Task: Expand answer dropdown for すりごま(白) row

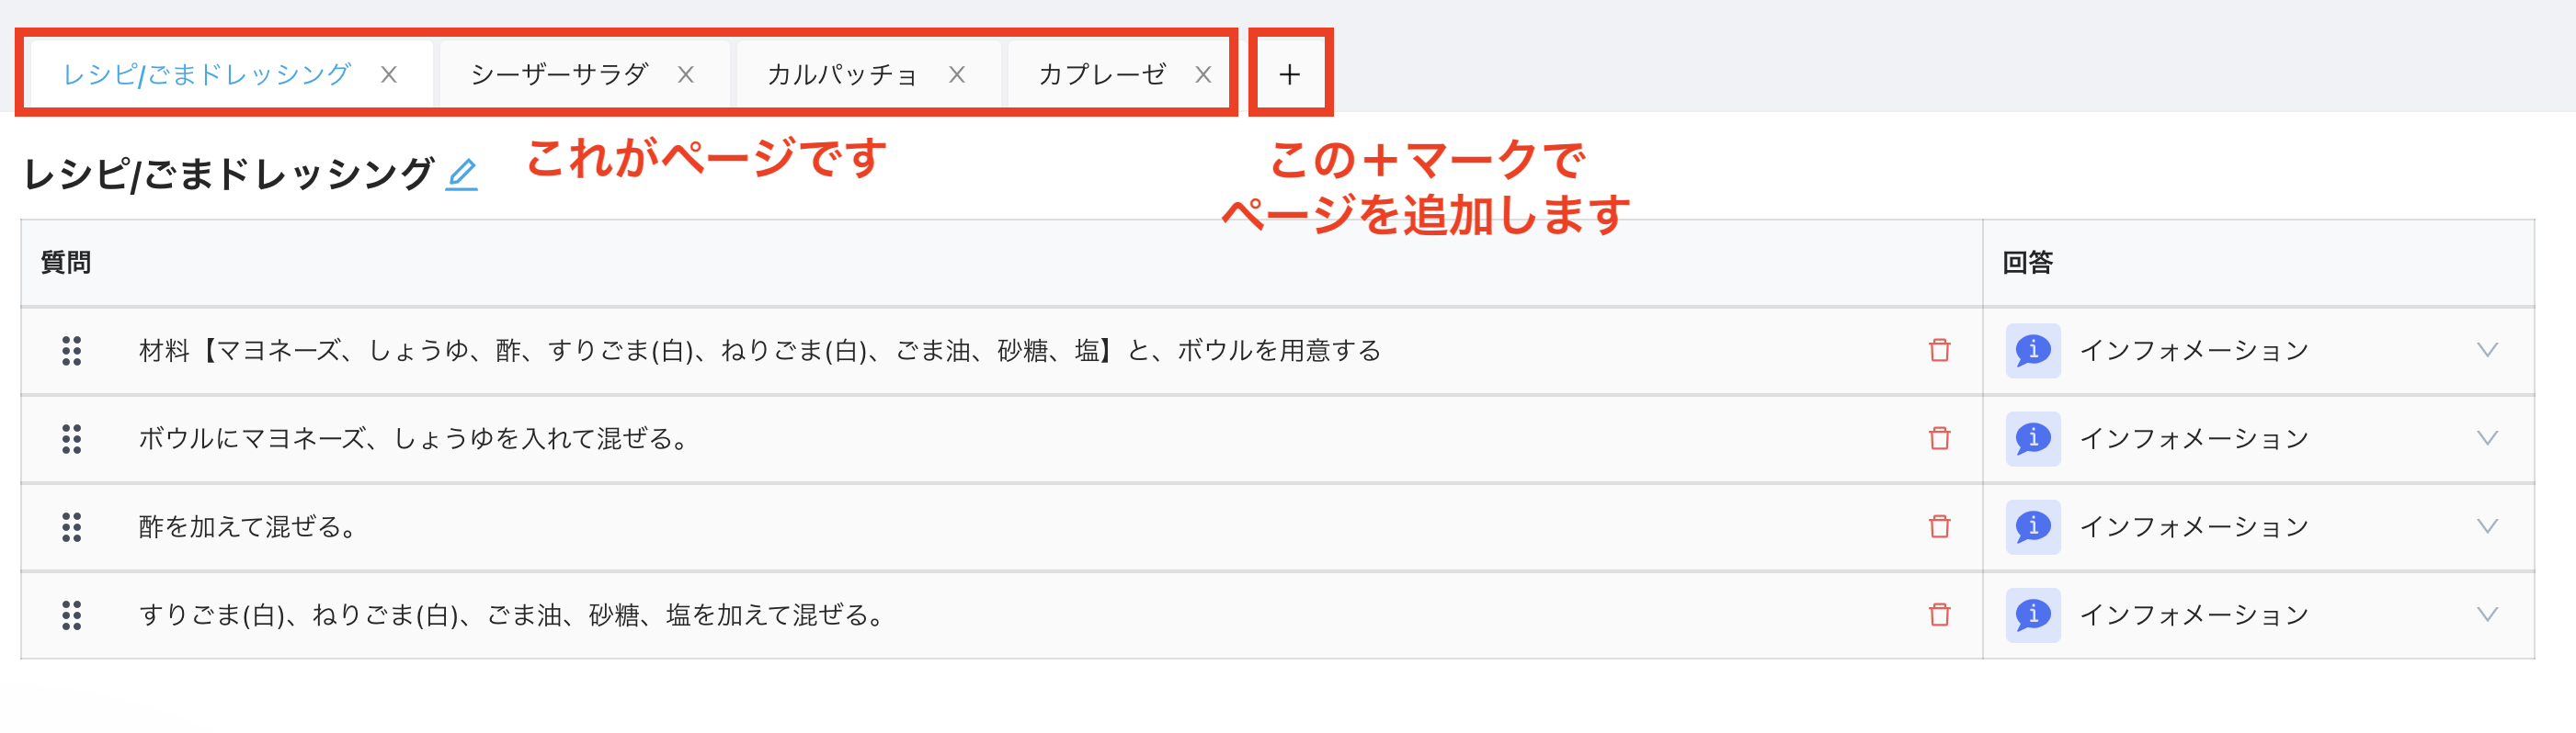Action: [2487, 615]
